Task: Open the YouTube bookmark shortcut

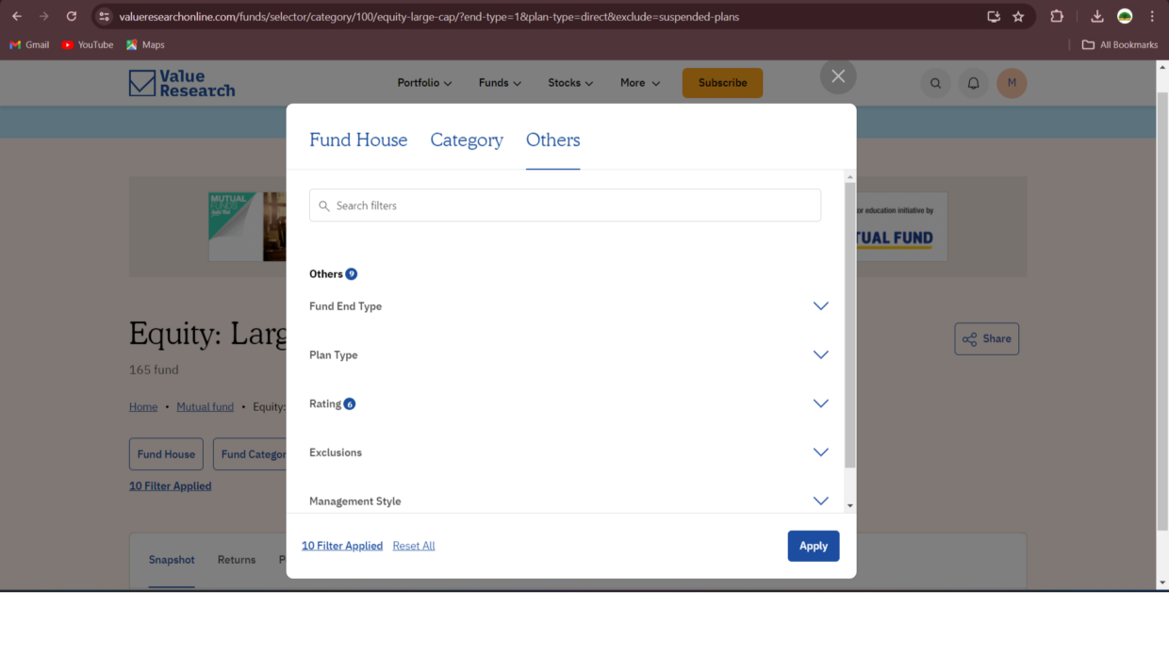Action: pyautogui.click(x=87, y=44)
